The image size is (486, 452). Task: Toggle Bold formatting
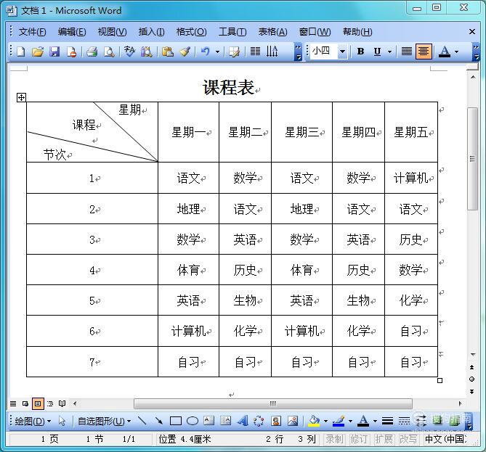pyautogui.click(x=360, y=52)
